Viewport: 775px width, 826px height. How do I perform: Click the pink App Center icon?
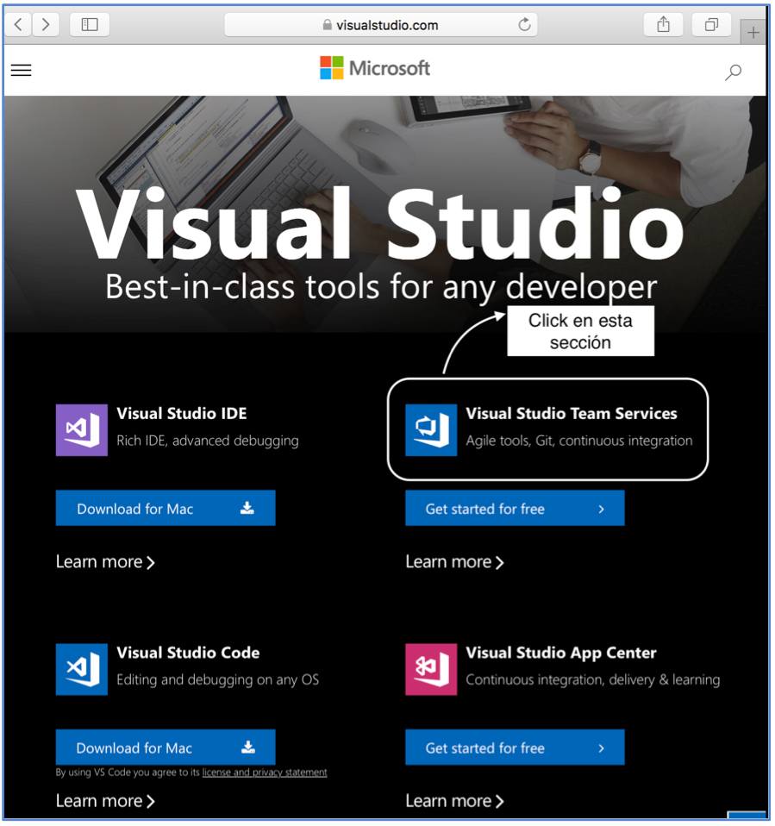point(431,669)
